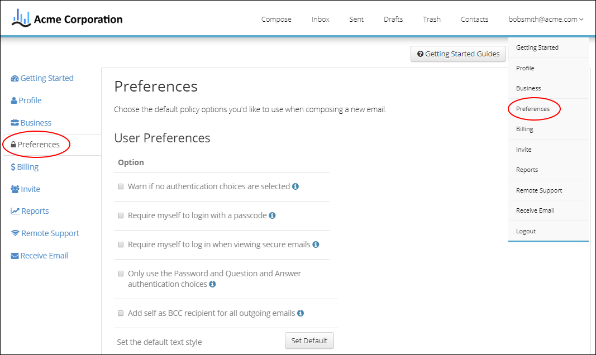The image size is (596, 355).
Task: Click the question mark on Getting Started Guides
Action: point(421,54)
